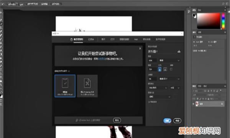Open the resolution units dropdown
The width and height of the screenshot is (230, 138).
point(169,79)
